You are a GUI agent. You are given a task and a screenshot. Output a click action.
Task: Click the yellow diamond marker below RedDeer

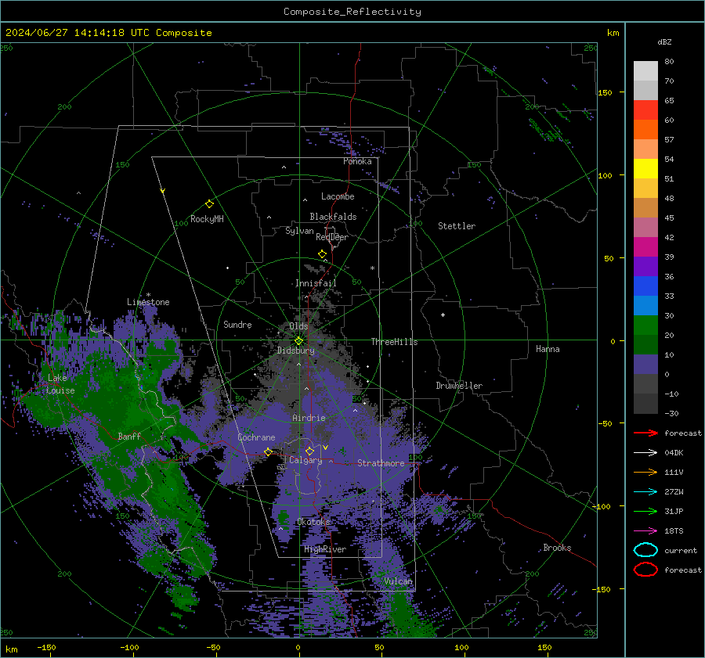322,254
